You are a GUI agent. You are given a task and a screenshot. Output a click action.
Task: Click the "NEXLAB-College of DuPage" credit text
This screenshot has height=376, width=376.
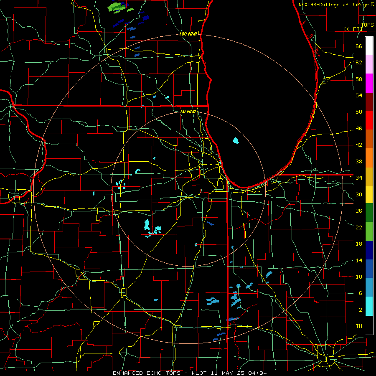click(333, 5)
